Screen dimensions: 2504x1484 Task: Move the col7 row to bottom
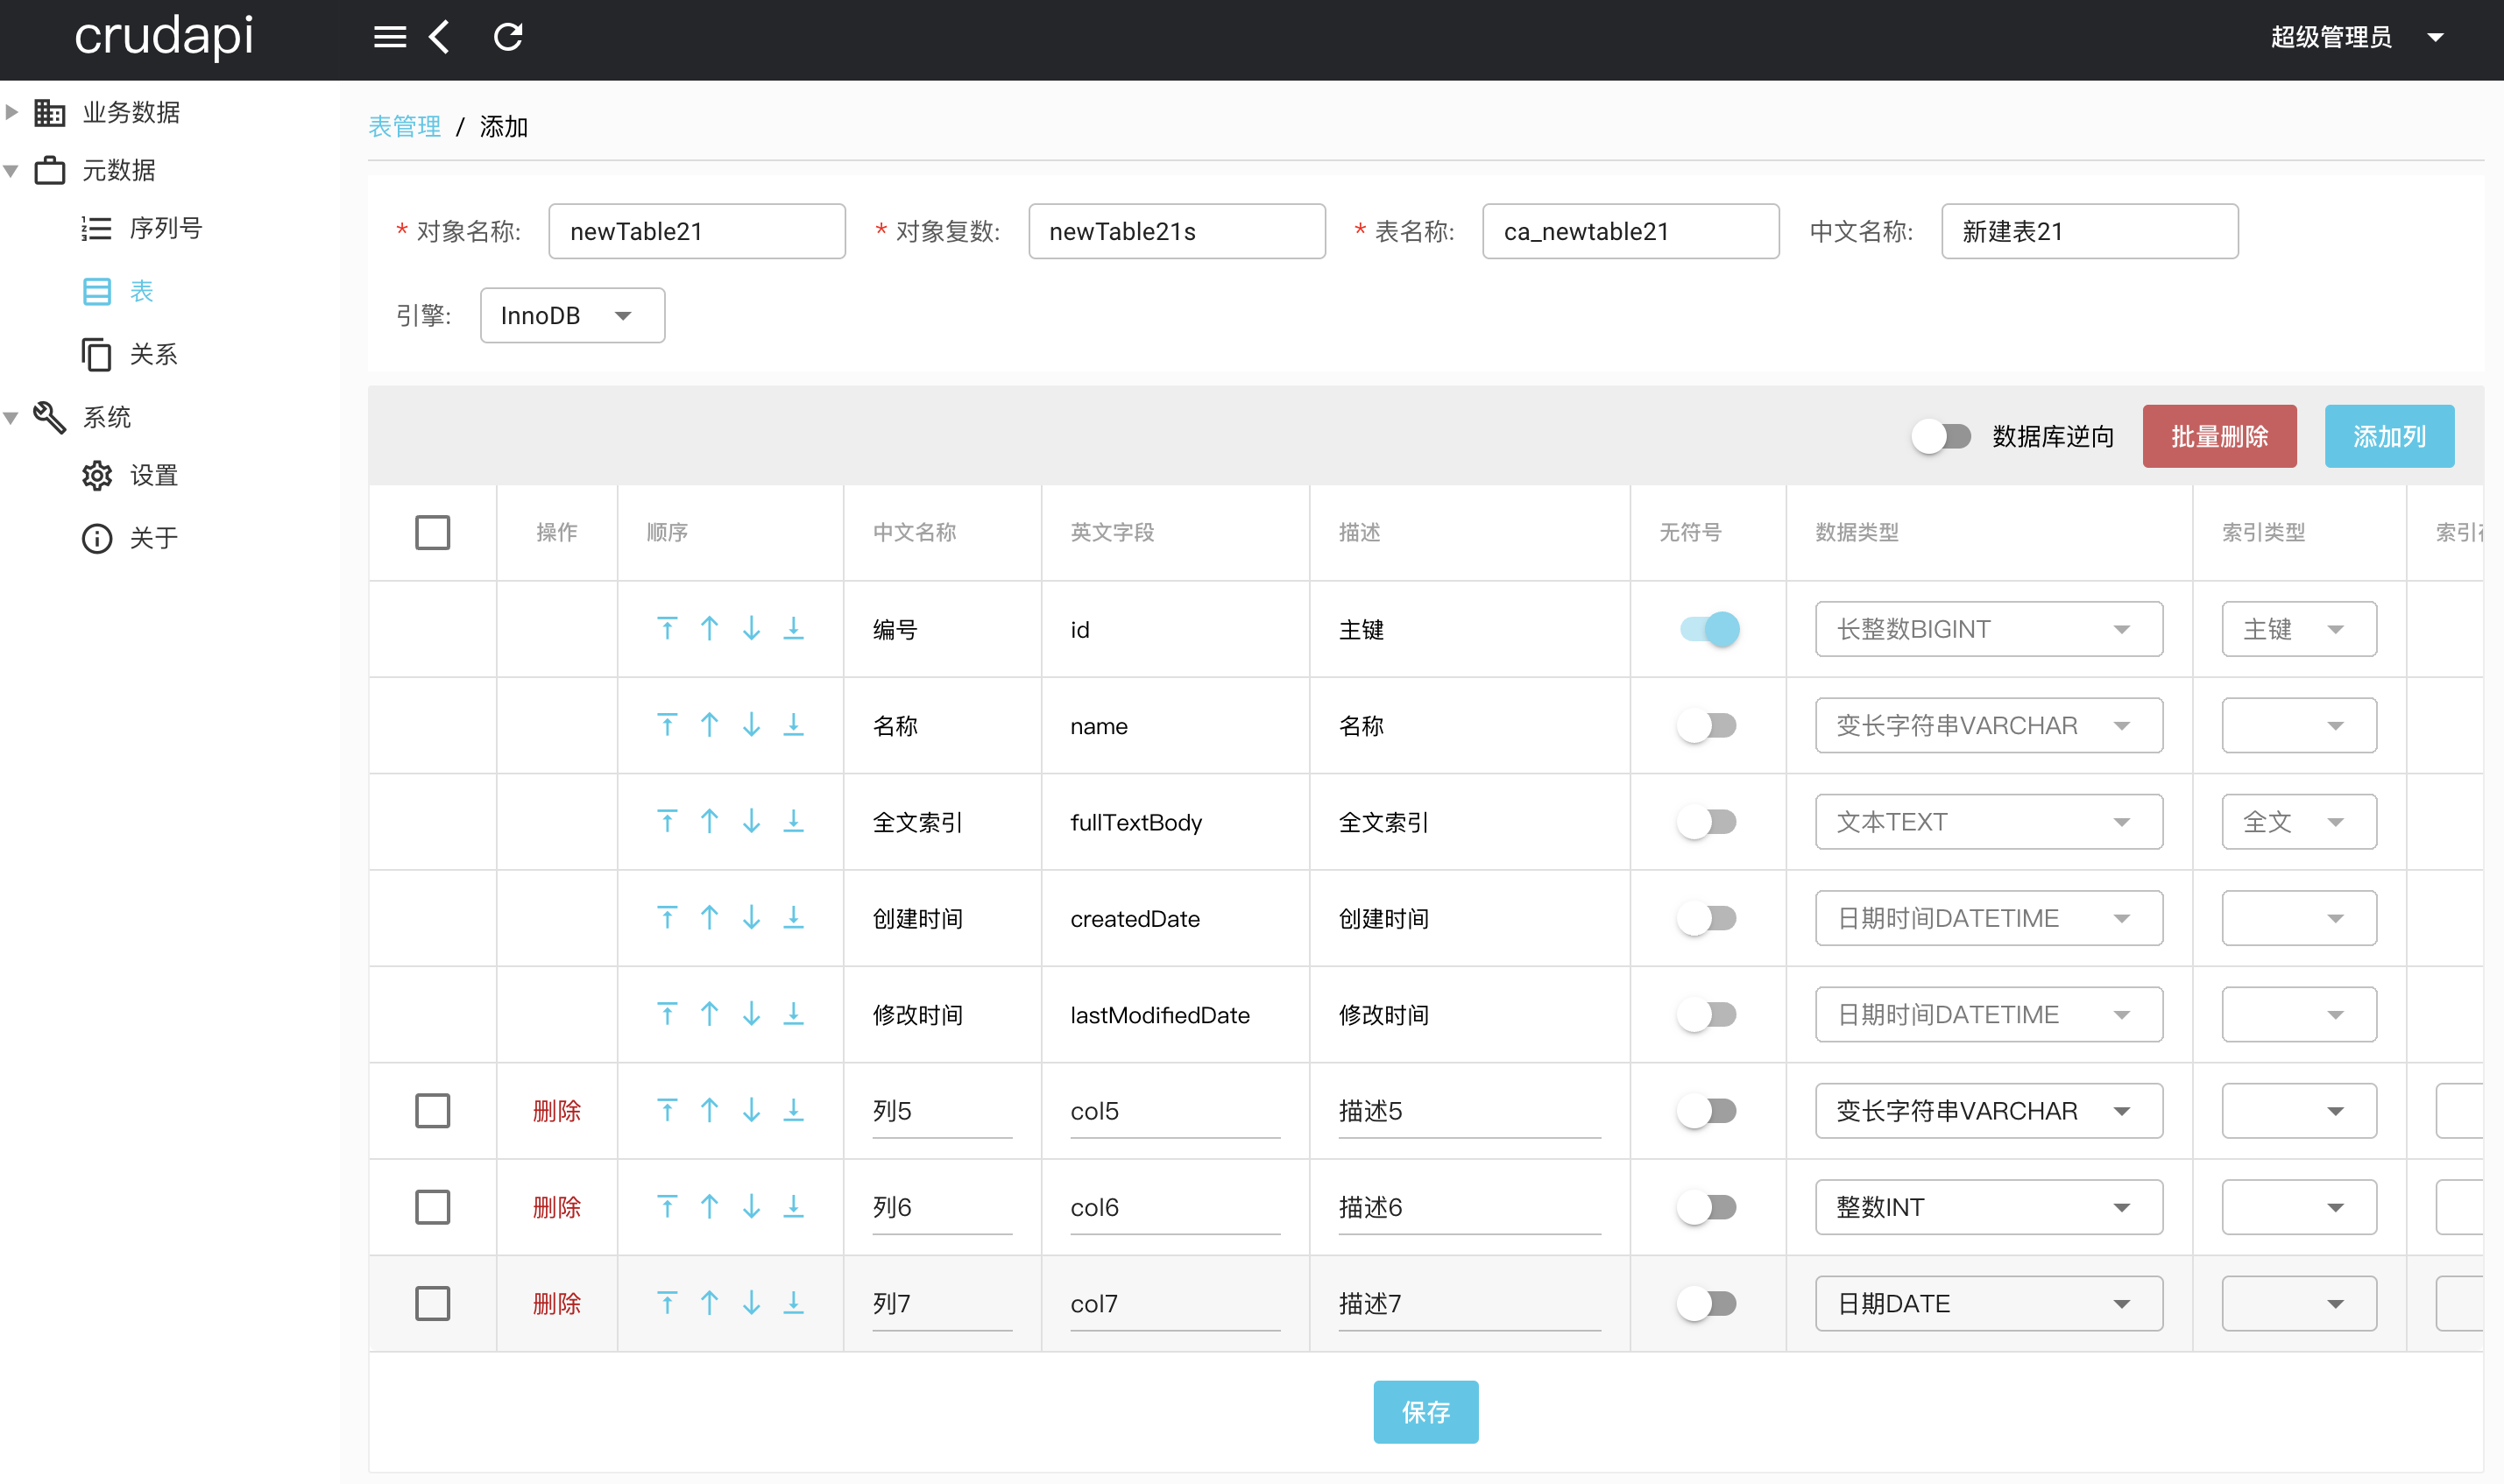793,1303
